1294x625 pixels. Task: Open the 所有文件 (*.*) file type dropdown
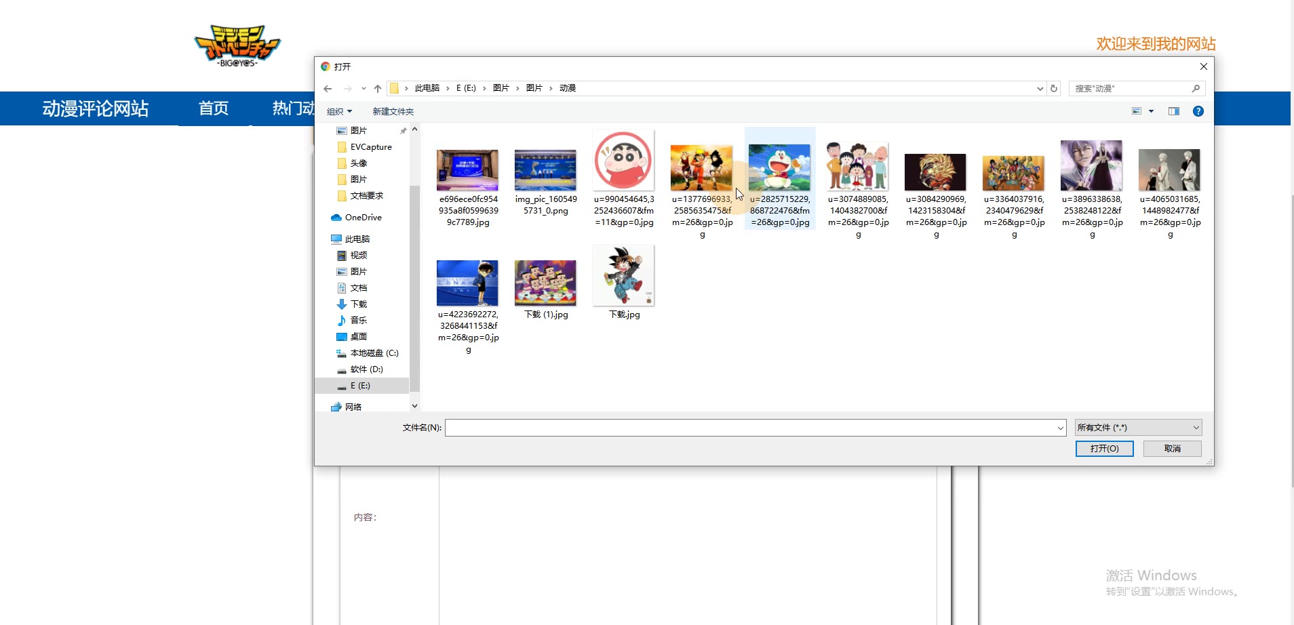1138,428
